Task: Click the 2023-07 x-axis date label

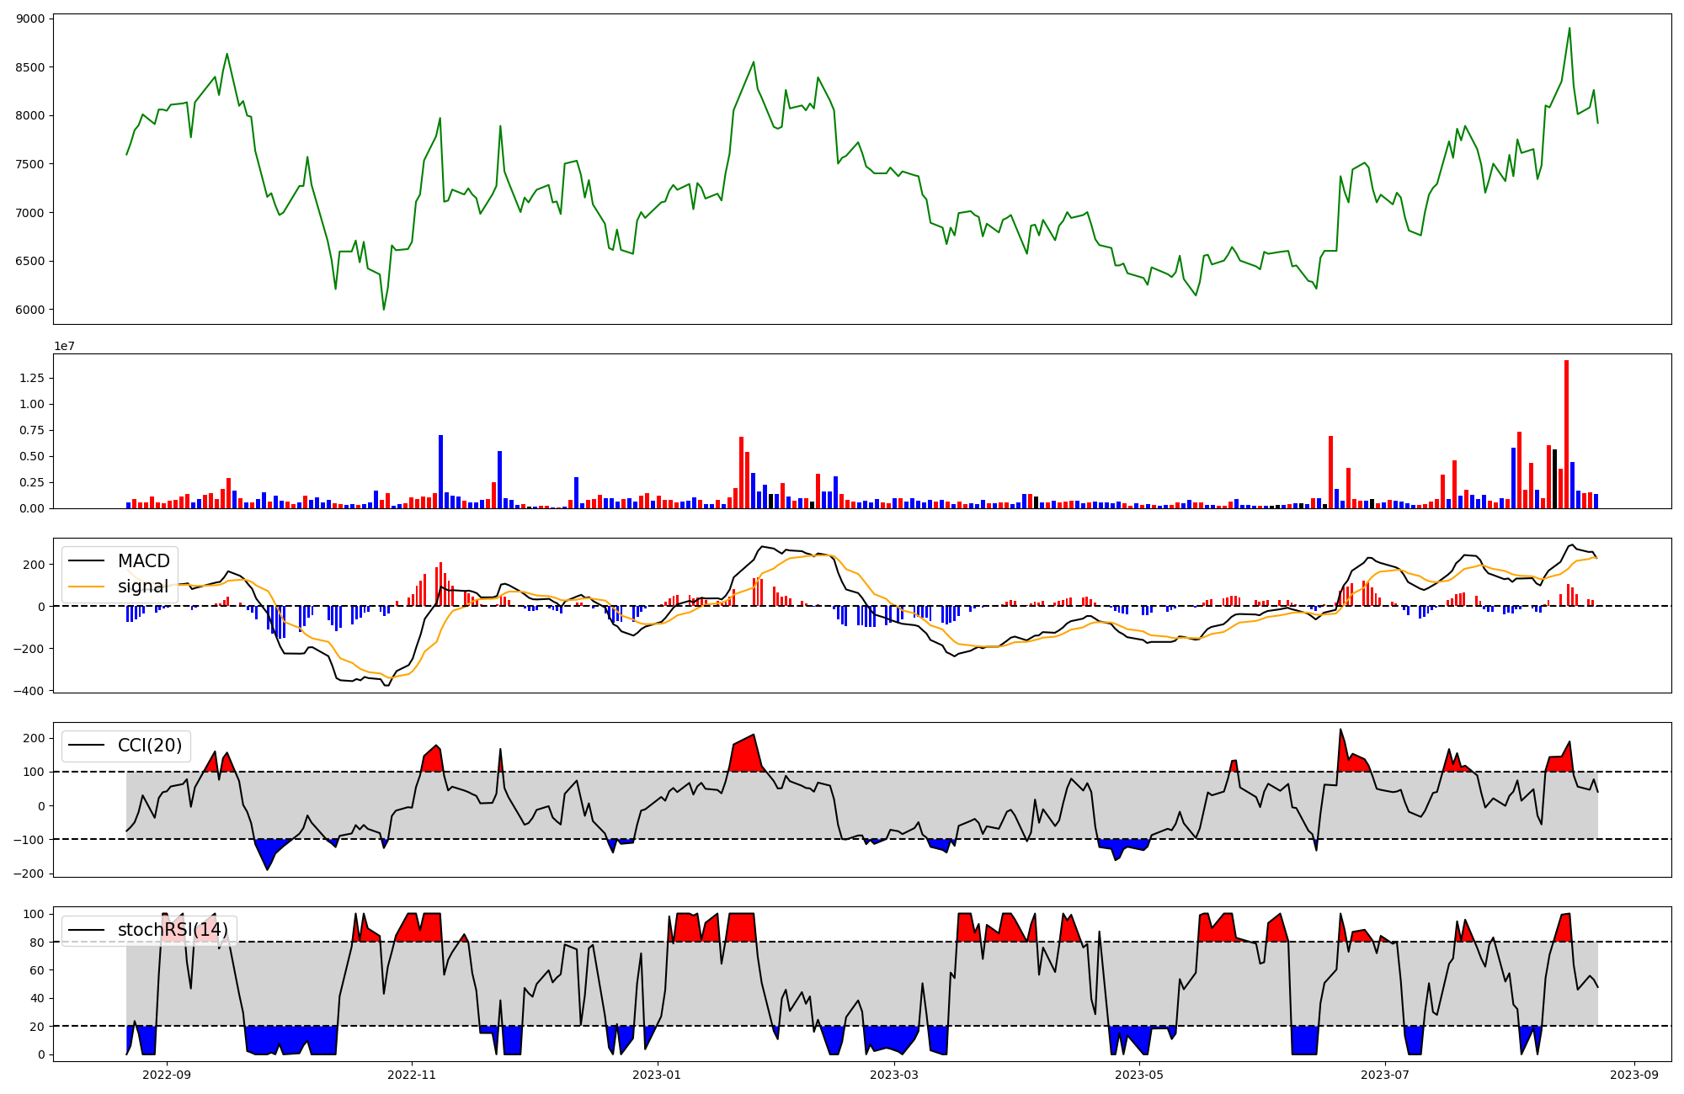Action: pos(1385,1075)
